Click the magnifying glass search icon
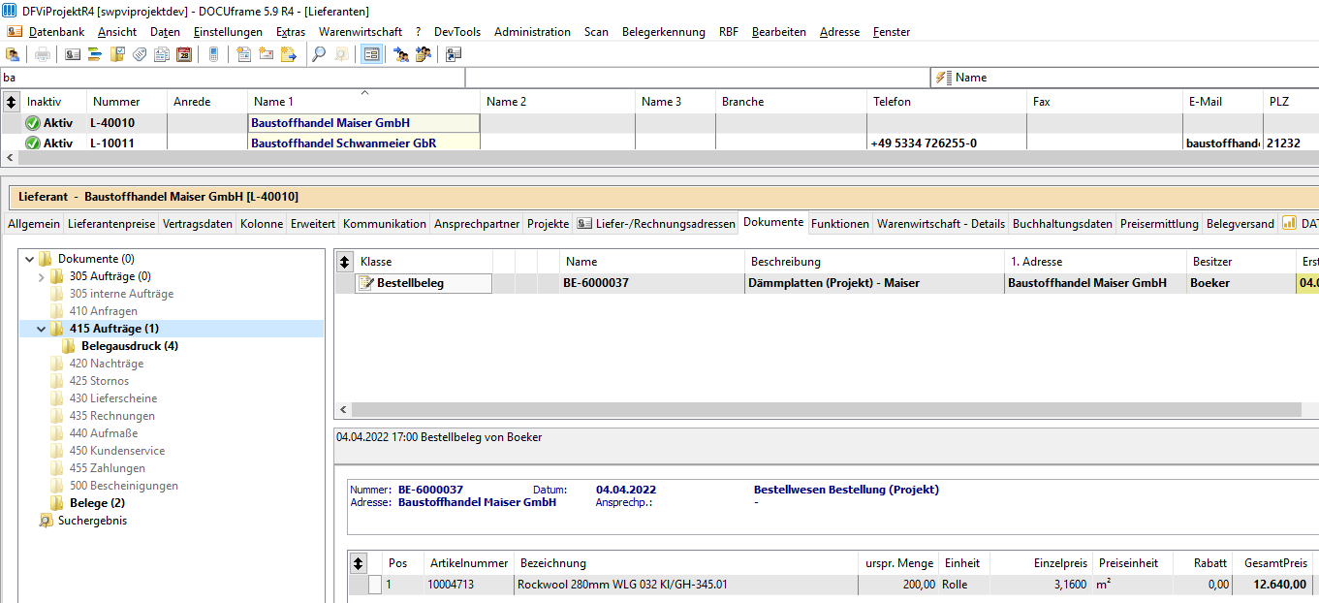Viewport: 1319px width, 603px height. pyautogui.click(x=319, y=54)
